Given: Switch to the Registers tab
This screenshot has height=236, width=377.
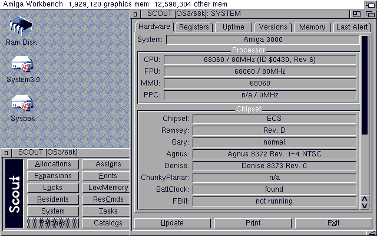Looking at the screenshot, I should coord(194,27).
